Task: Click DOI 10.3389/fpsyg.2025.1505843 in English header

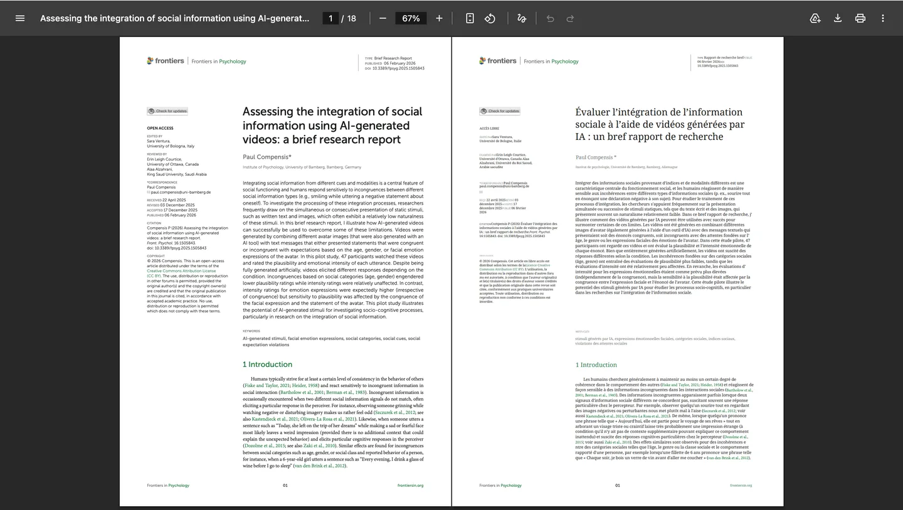Action: [398, 68]
